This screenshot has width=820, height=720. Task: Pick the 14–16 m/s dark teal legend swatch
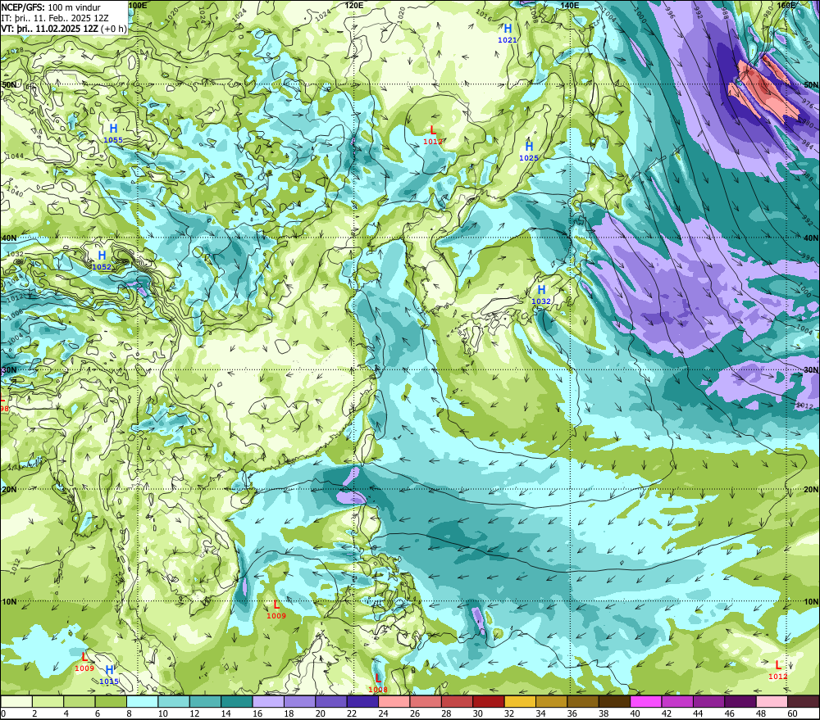(237, 701)
